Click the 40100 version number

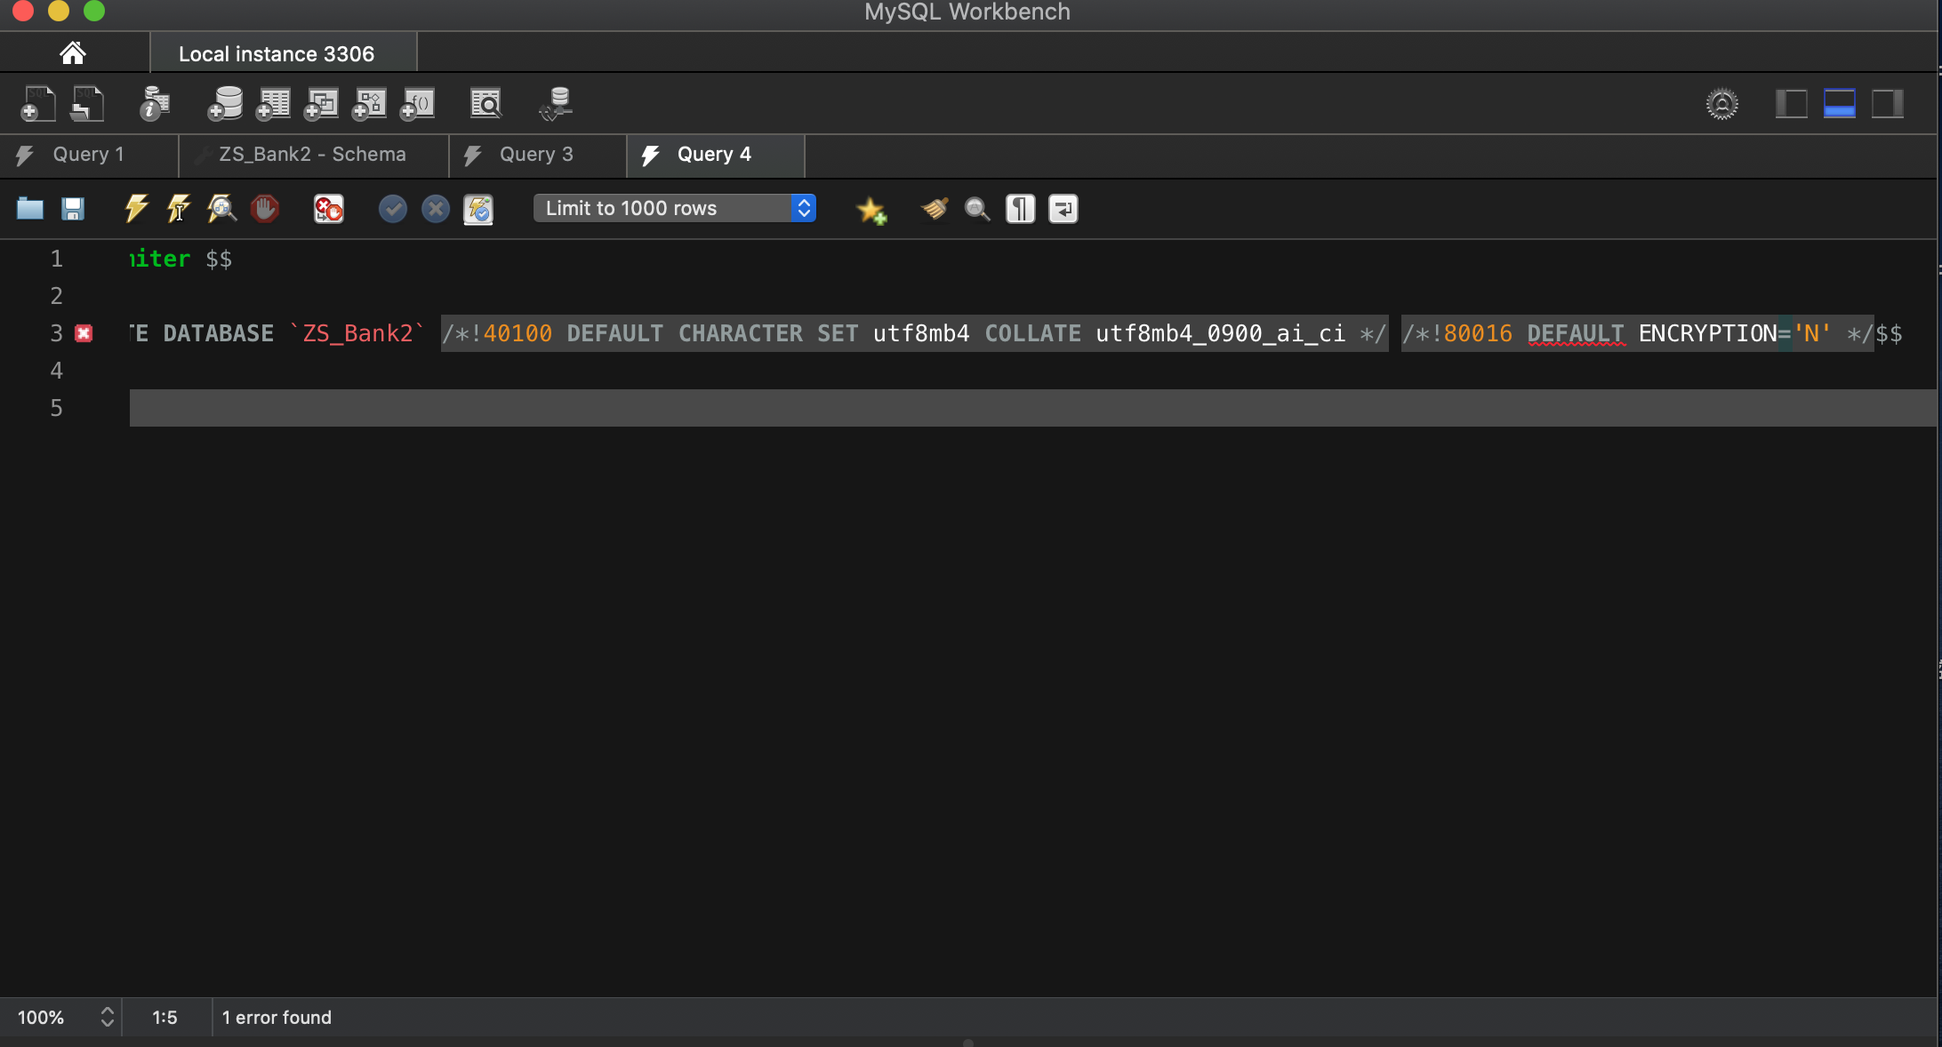[x=518, y=333]
